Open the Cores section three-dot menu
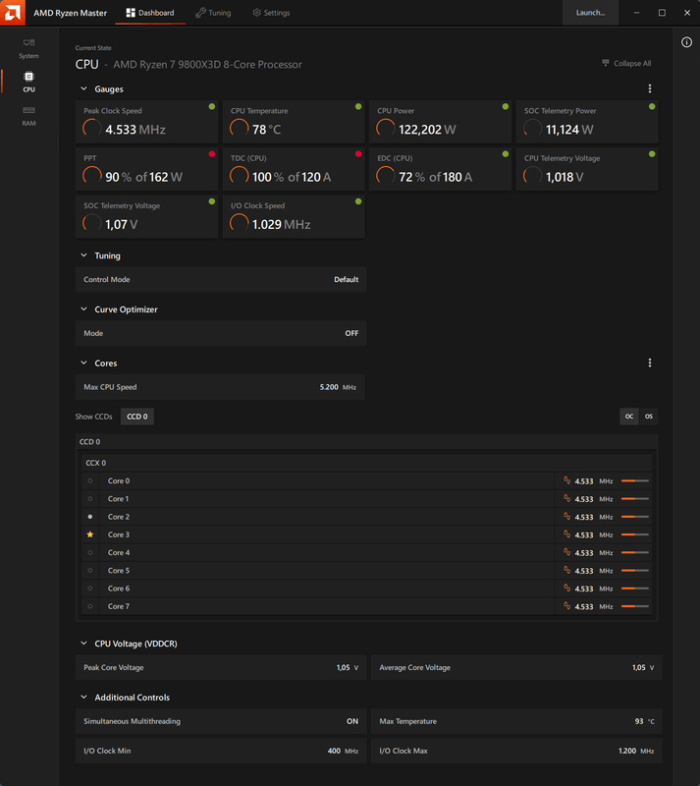Image resolution: width=700 pixels, height=786 pixels. pos(650,364)
